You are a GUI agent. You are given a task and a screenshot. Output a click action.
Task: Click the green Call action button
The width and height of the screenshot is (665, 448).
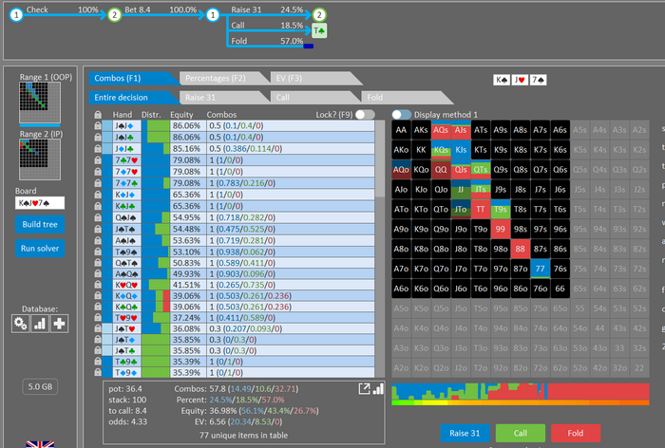(521, 433)
